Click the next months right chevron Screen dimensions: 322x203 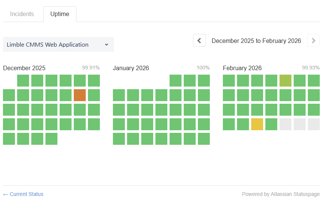[x=313, y=41]
